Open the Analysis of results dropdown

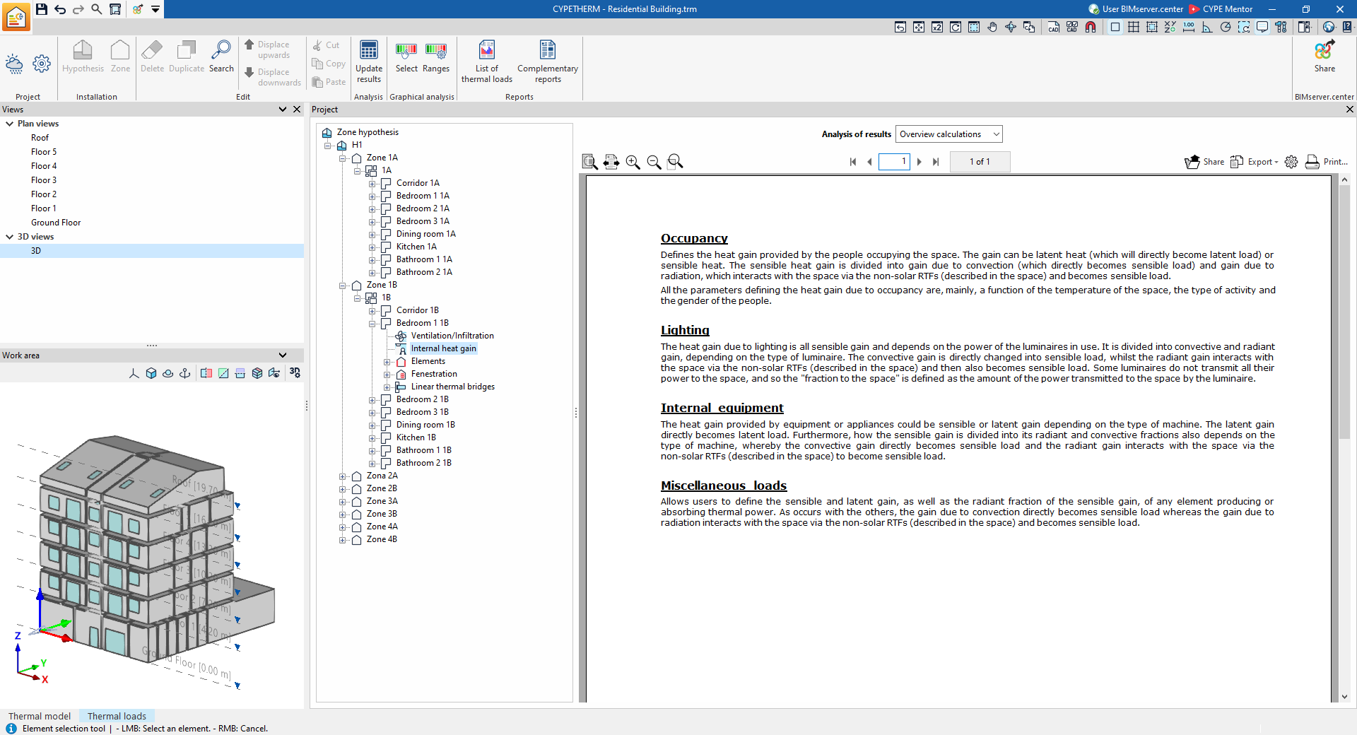pyautogui.click(x=949, y=134)
